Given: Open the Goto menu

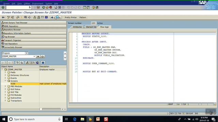Looking at the screenshot, I should click(x=19, y=3).
